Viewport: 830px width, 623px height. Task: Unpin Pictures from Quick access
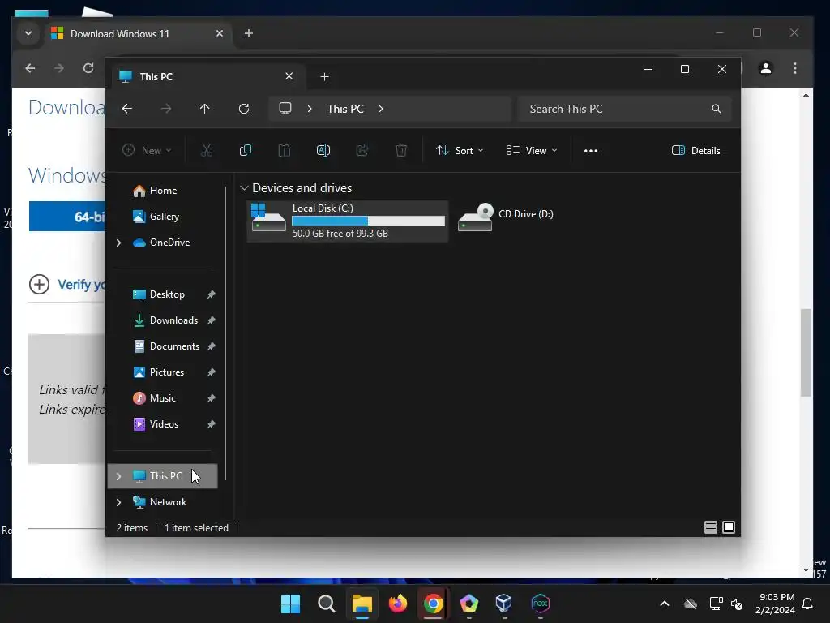tap(212, 372)
